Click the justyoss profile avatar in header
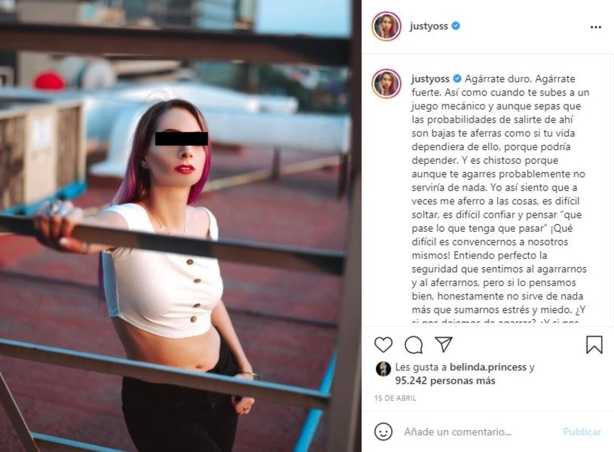Screen dimensions: 614x452 386,27
